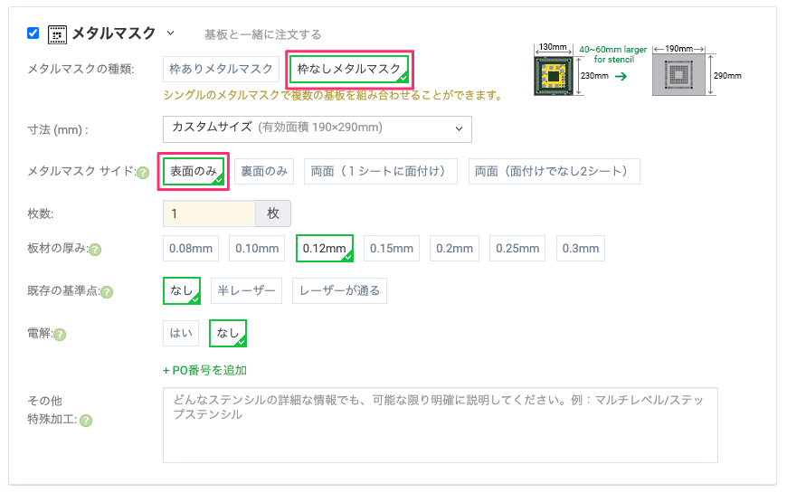Viewport: 787px width, 493px height.
Task: Choose はい for 電解
Action: pos(180,333)
